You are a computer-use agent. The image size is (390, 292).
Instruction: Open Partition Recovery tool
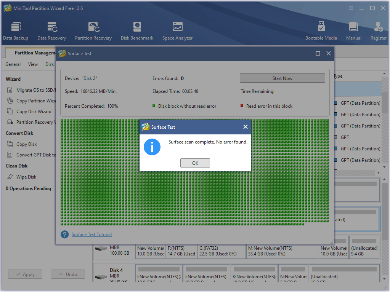[x=93, y=31]
